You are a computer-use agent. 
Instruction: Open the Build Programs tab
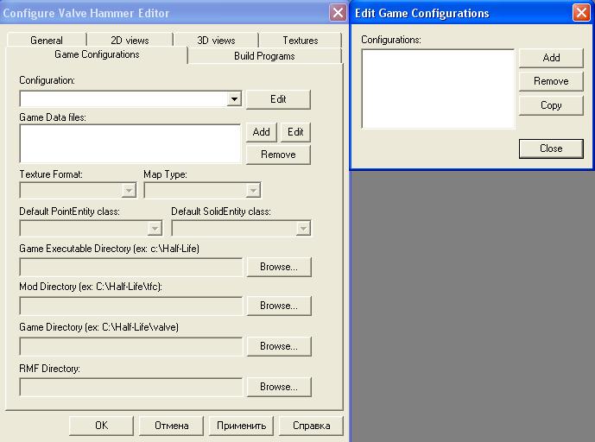coord(264,56)
